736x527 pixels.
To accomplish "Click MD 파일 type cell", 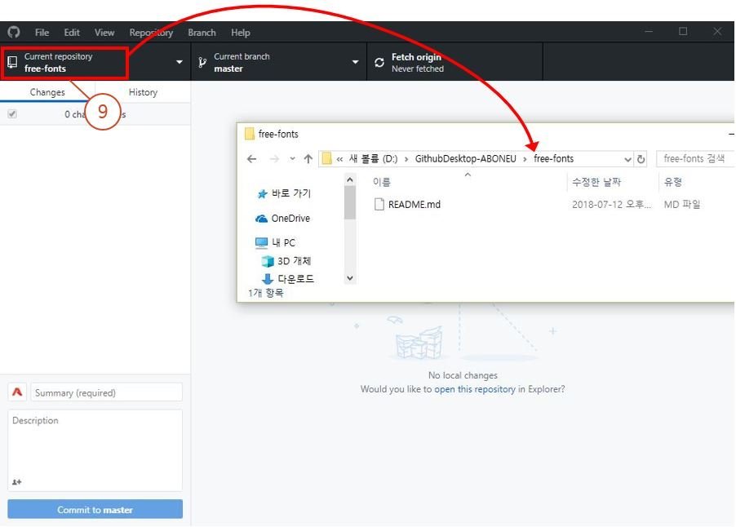I will coord(682,204).
